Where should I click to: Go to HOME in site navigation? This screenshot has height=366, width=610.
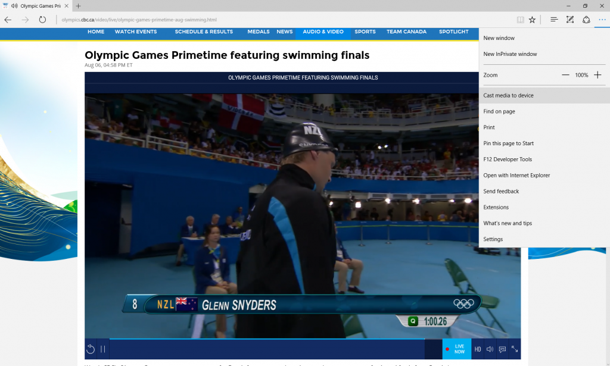point(96,32)
